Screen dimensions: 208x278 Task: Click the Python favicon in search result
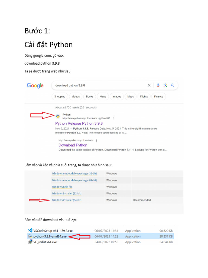pyautogui.click(x=58, y=116)
